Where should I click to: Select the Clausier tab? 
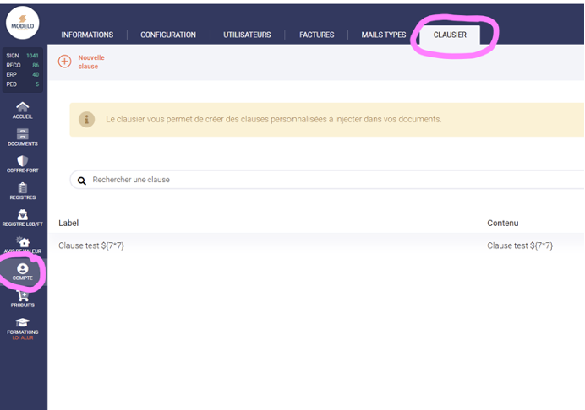[450, 35]
